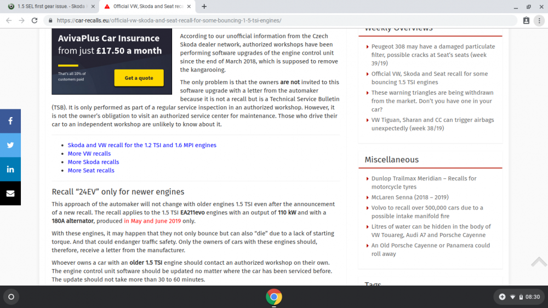Open Chrome's three-dot menu

(x=539, y=21)
